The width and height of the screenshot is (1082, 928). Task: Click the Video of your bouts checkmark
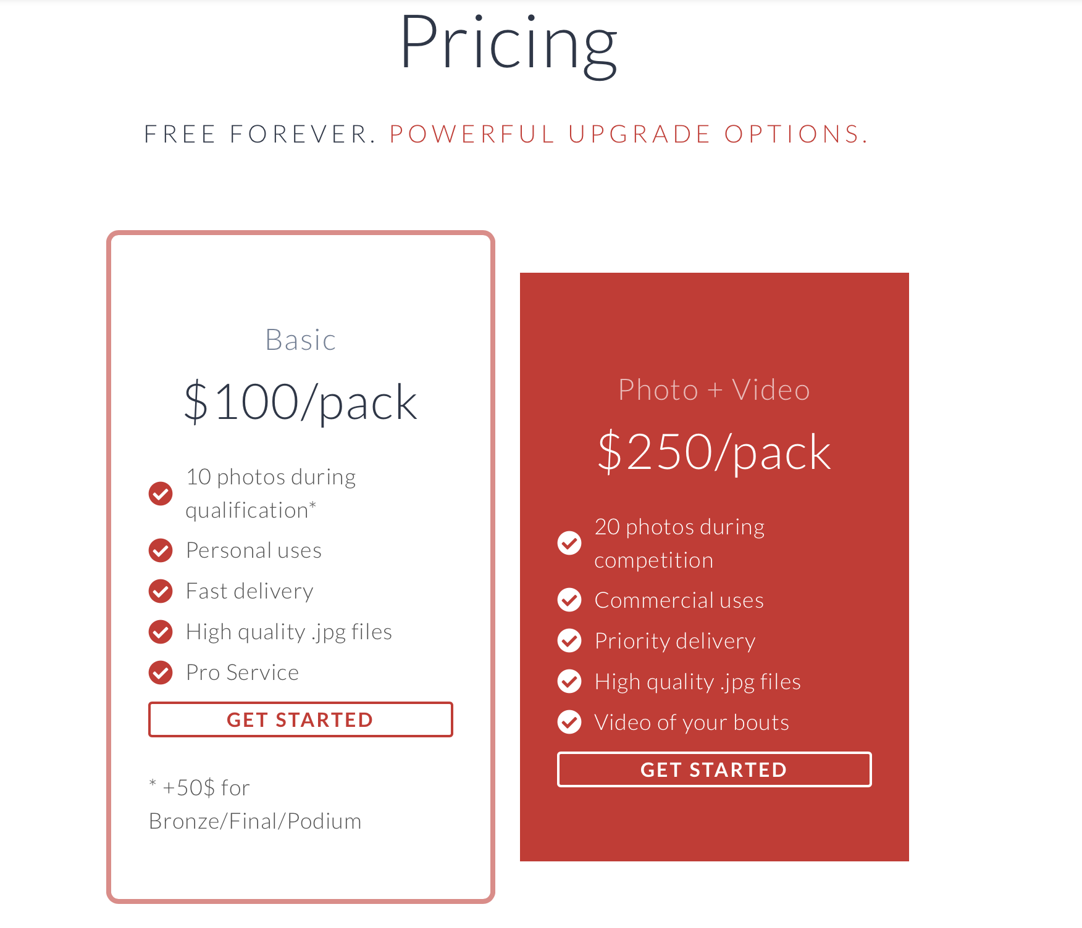[569, 723]
